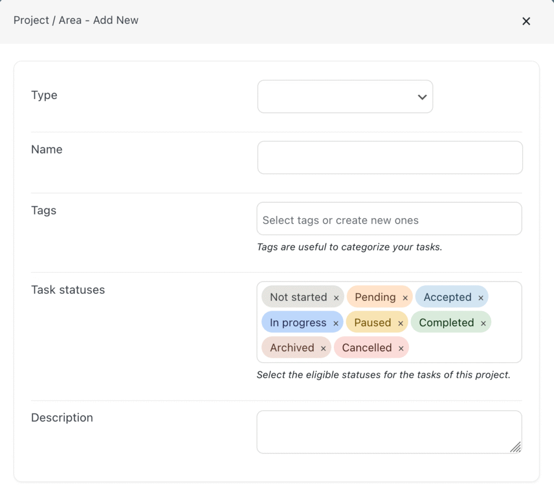Screen dimensions: 554x493
Task: Click the 'Paused' yellow status chip
Action: tap(372, 323)
